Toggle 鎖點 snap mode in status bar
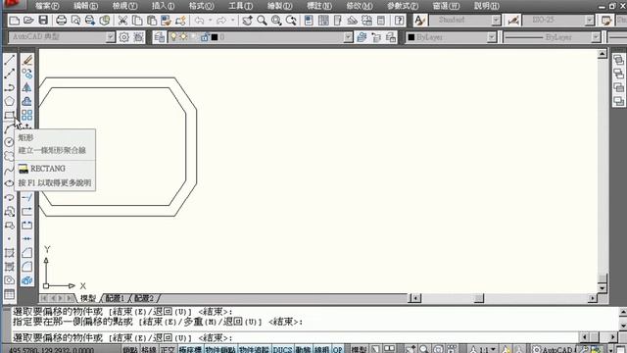 130,350
